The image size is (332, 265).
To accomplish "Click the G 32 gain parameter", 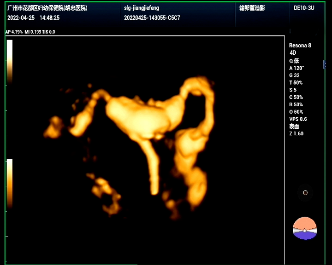I will (294, 75).
